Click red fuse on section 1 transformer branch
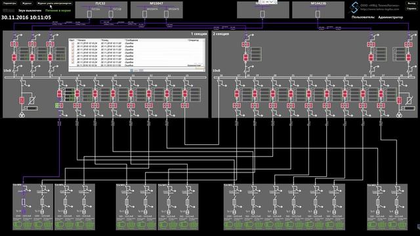The image size is (420, 236). pos(22,100)
